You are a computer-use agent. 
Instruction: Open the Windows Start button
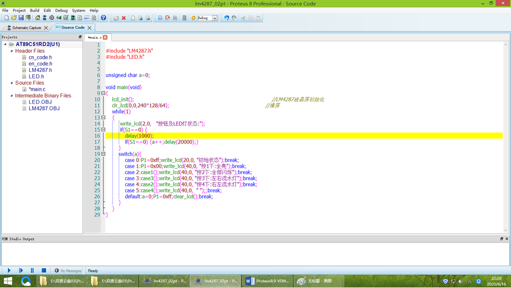[x=8, y=281]
